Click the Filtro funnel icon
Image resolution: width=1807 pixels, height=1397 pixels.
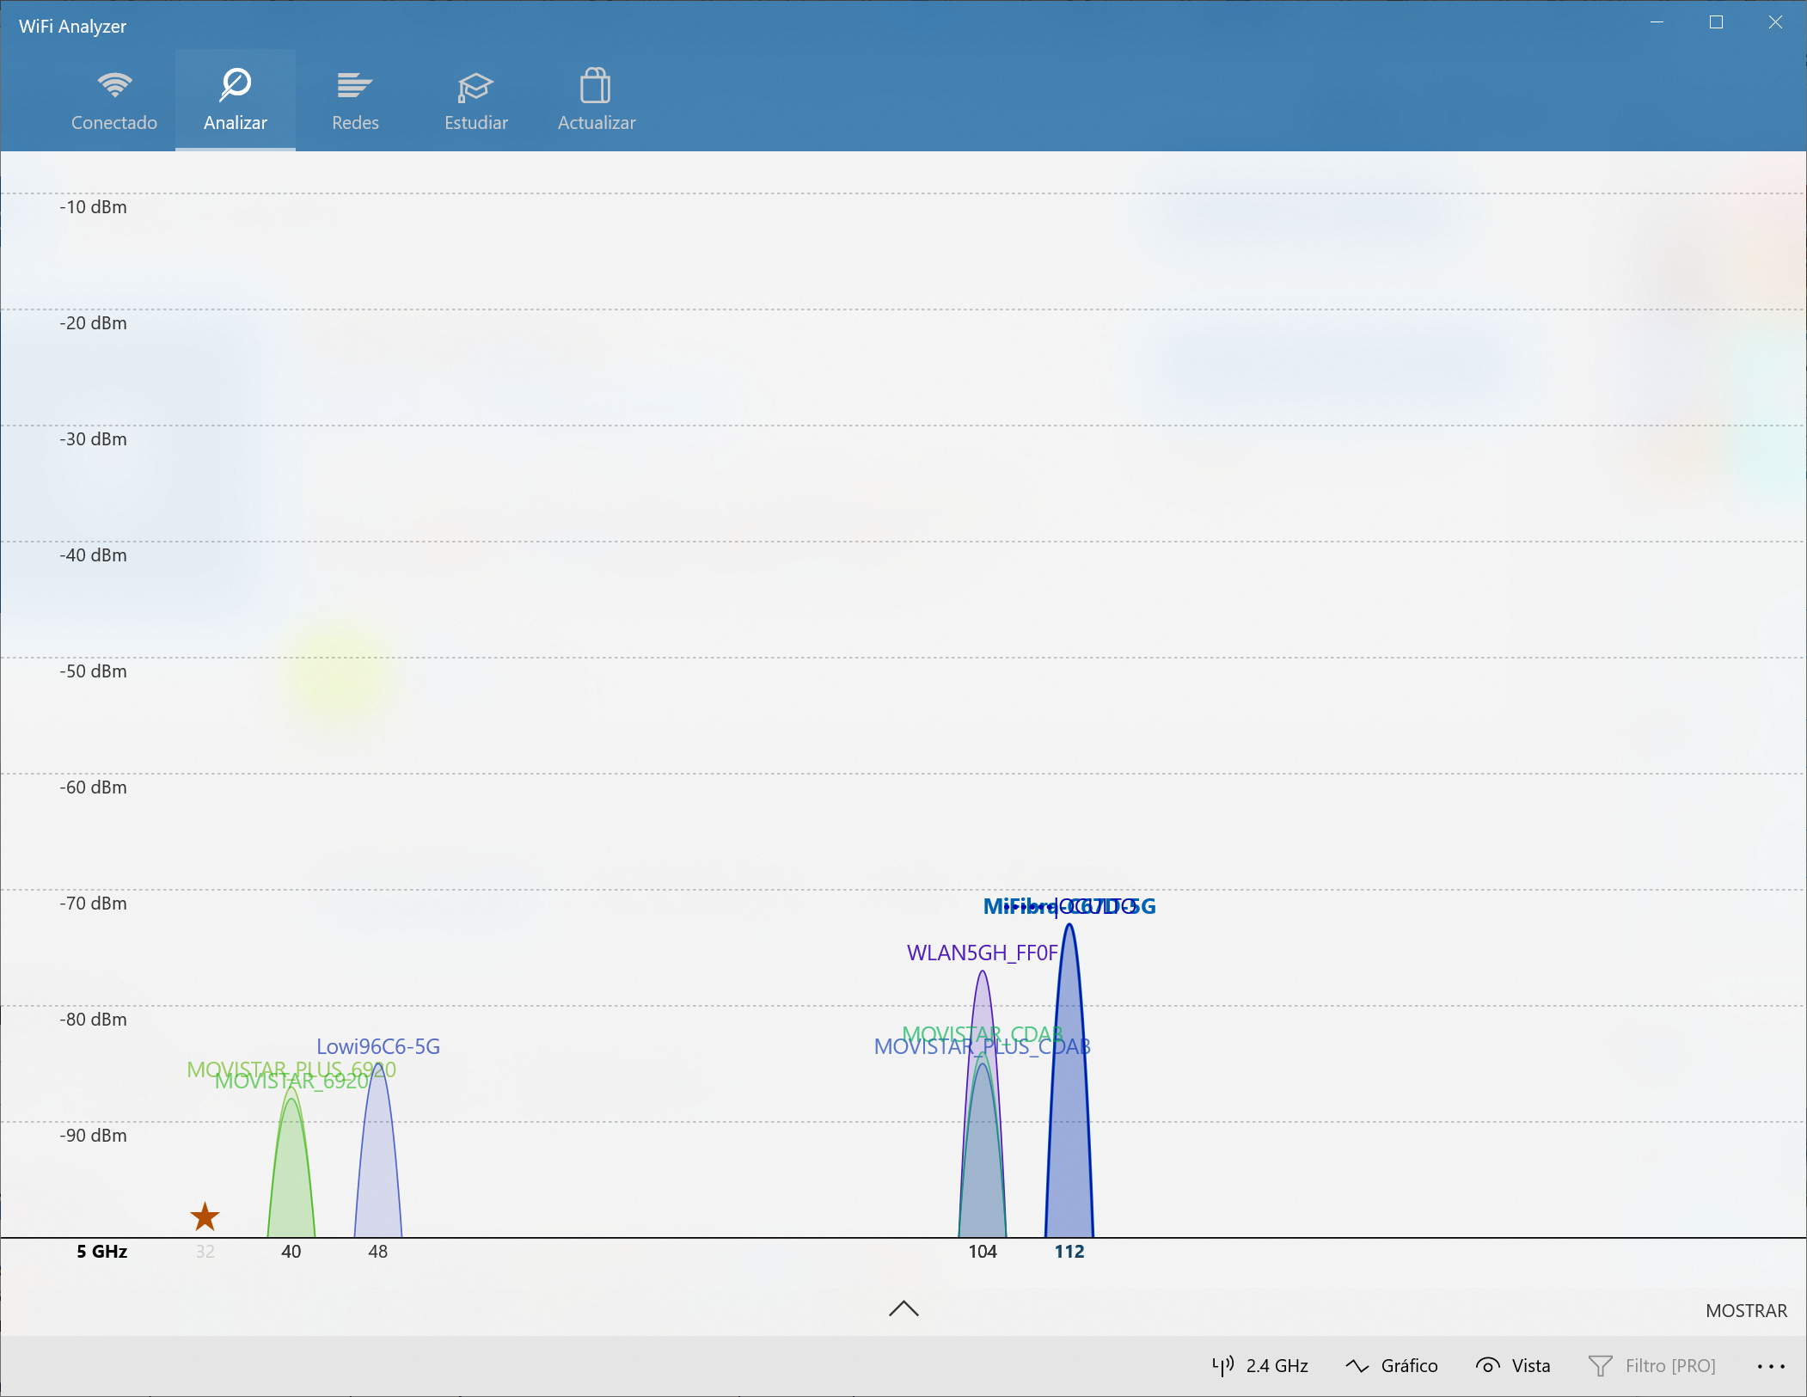(x=1600, y=1365)
